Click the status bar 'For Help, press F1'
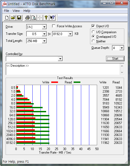Viewport: 130px width, 166px height. (16, 162)
